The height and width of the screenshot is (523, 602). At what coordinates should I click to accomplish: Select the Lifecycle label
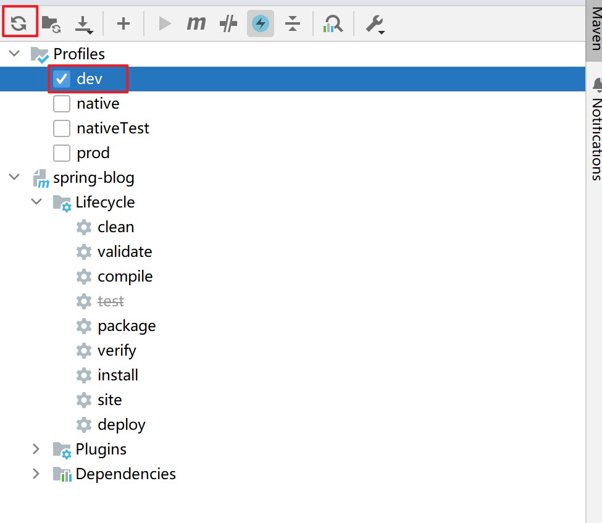(x=105, y=203)
